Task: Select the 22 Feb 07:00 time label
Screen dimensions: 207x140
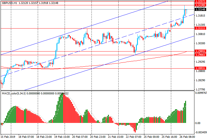Action: coord(133,137)
